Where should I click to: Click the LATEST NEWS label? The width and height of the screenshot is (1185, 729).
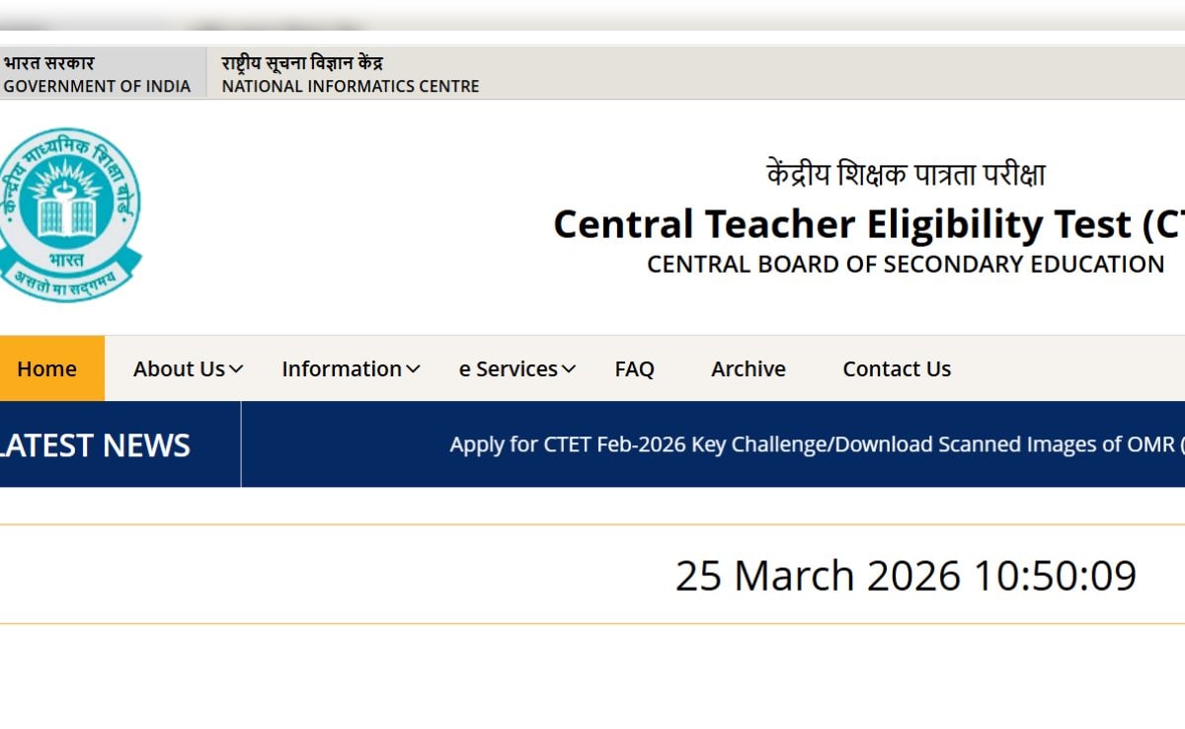[96, 445]
